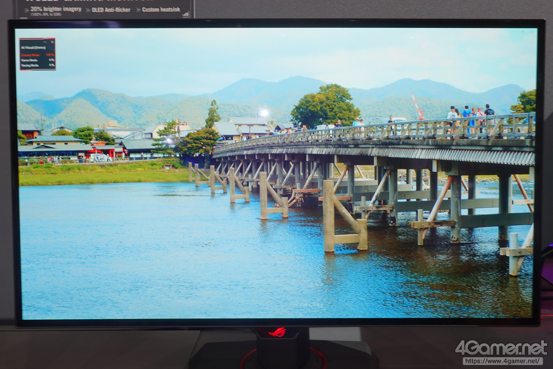The image size is (553, 369).
Task: Click the "QLED Anti-flicker" label
Action: 111,10
